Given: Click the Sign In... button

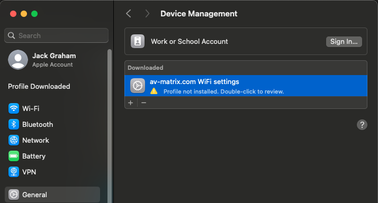Looking at the screenshot, I should tap(344, 42).
